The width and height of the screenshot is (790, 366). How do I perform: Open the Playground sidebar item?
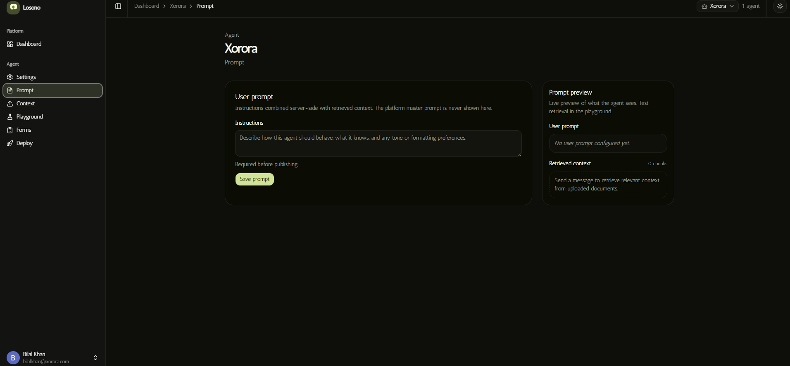52,117
